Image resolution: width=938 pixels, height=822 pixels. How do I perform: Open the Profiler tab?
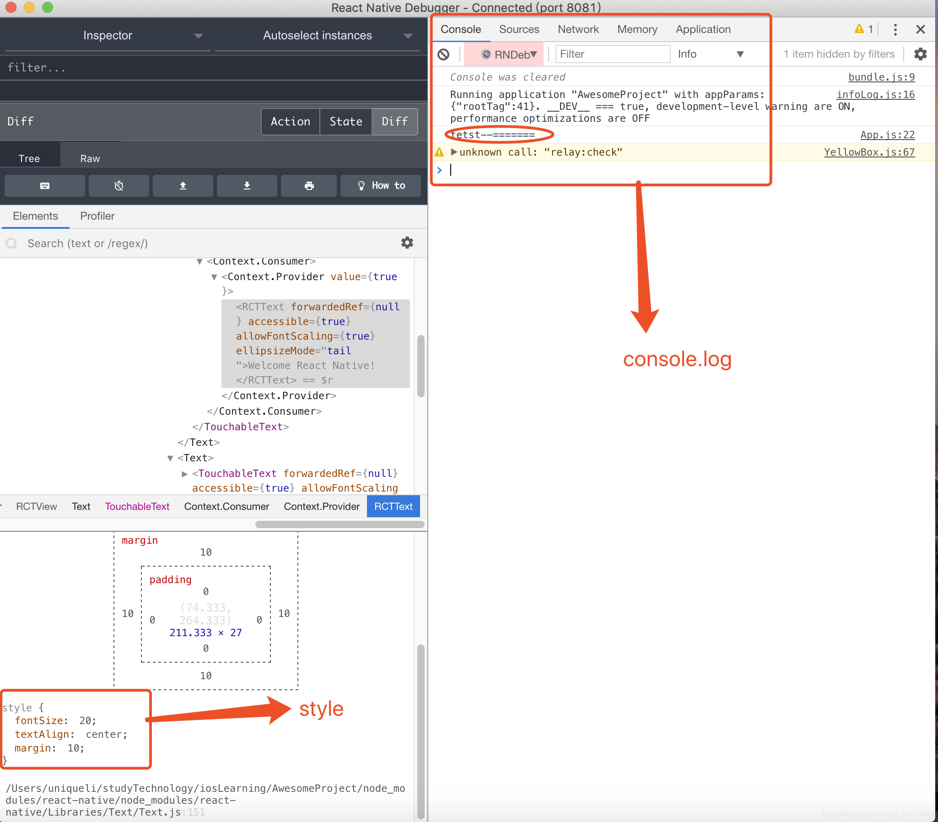(x=97, y=216)
